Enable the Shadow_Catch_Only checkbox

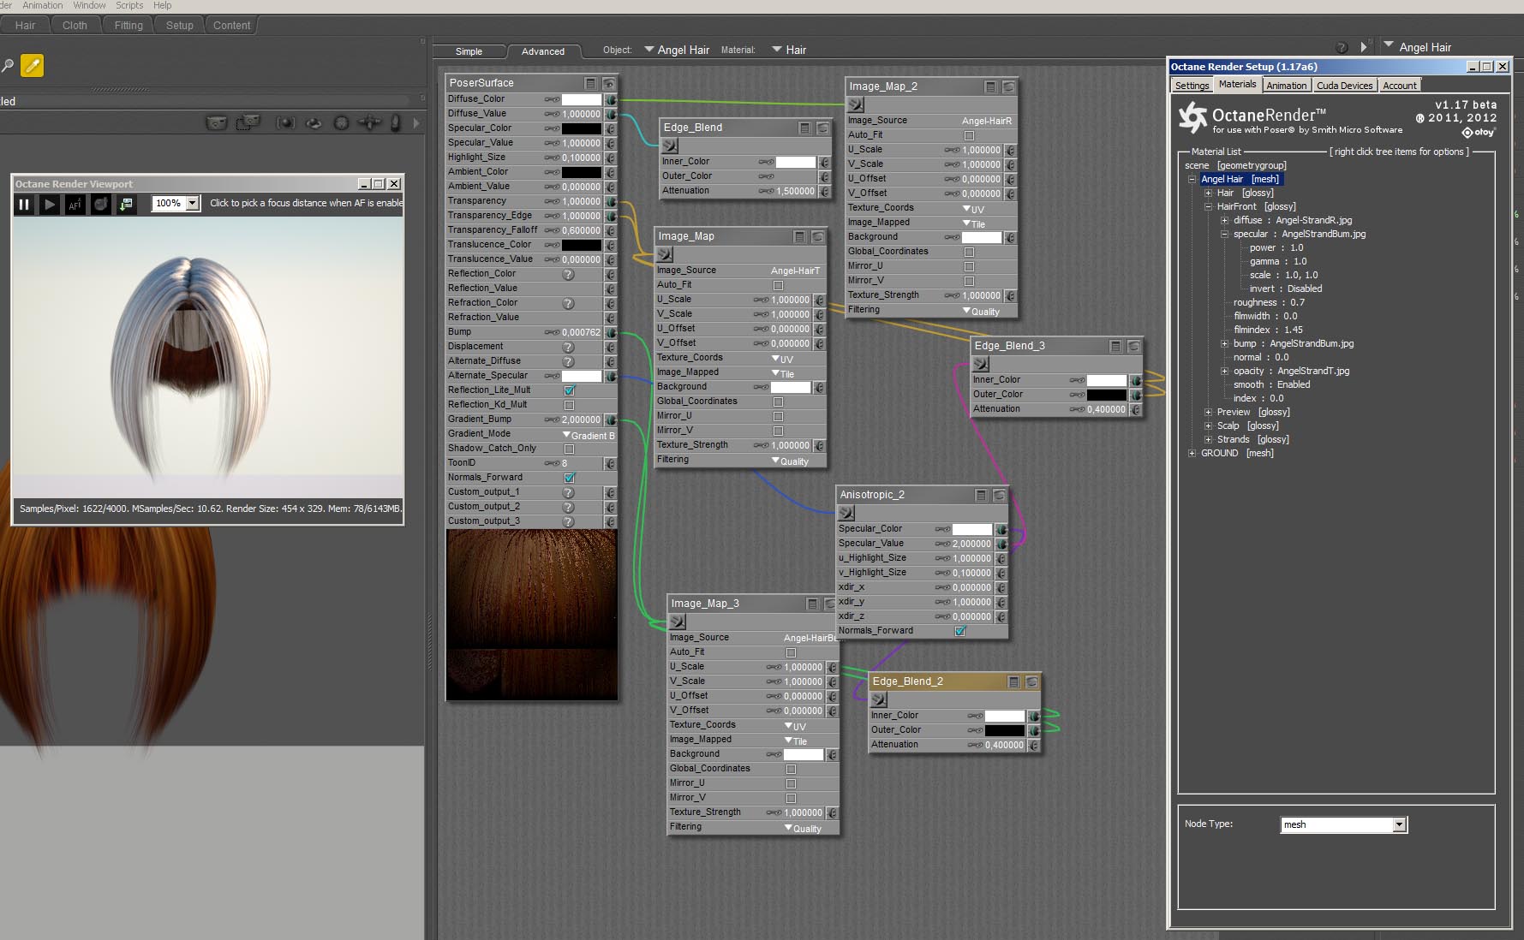point(569,449)
